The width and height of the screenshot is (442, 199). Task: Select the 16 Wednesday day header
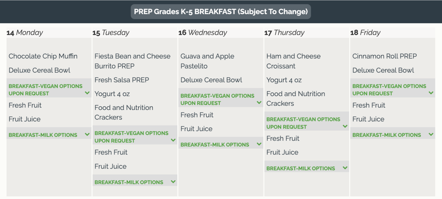point(203,32)
